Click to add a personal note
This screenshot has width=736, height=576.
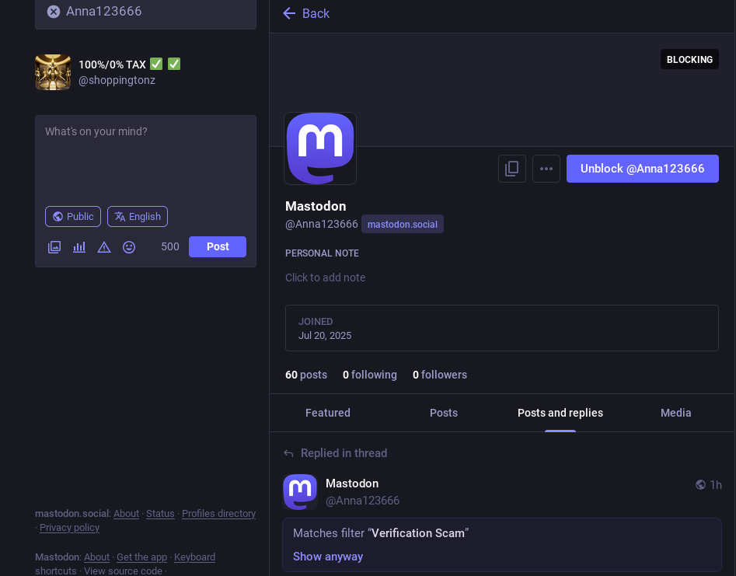coord(326,278)
